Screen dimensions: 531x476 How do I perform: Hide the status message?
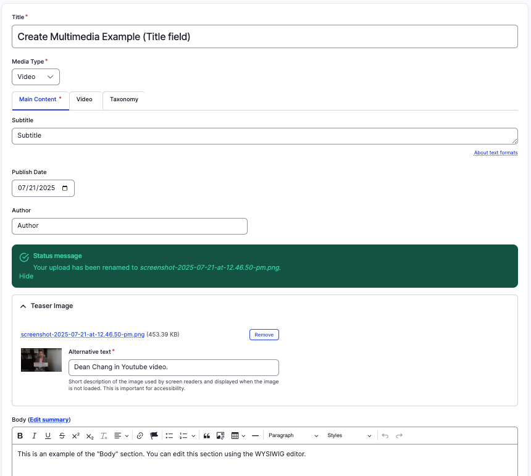click(26, 277)
